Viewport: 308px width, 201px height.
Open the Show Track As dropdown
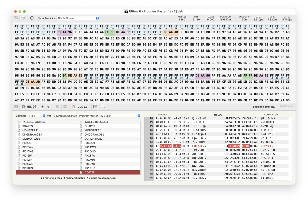(x=78, y=18)
